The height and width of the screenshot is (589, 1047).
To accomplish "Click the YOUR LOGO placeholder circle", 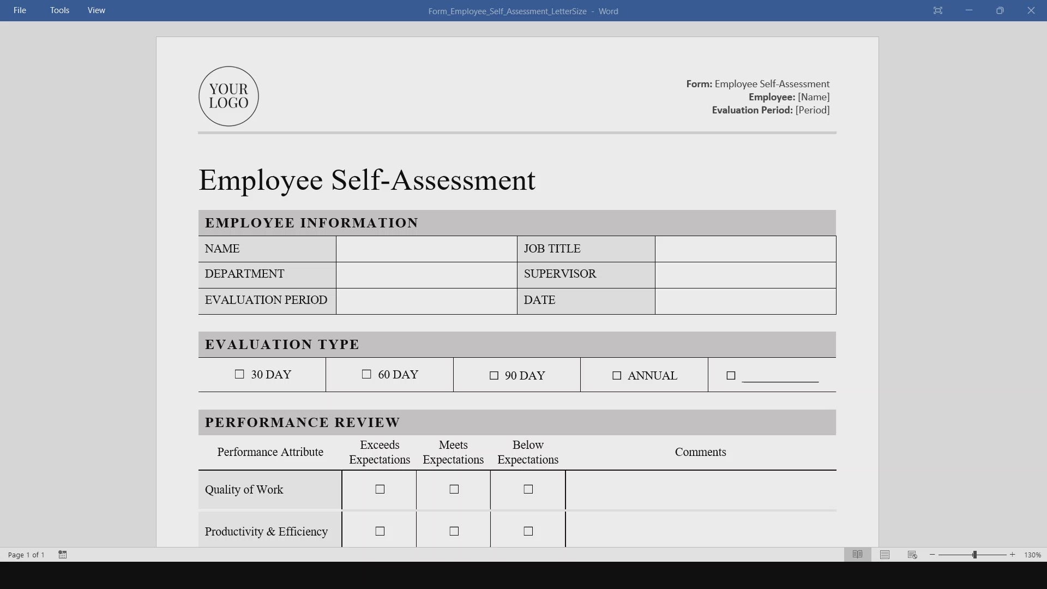I will [x=228, y=97].
